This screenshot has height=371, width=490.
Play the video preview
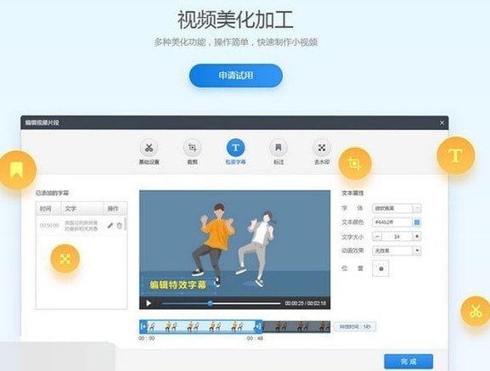point(149,303)
